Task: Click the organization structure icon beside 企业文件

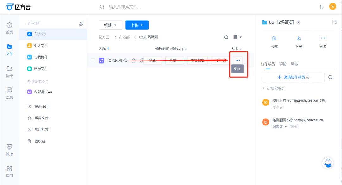Action: click(81, 23)
